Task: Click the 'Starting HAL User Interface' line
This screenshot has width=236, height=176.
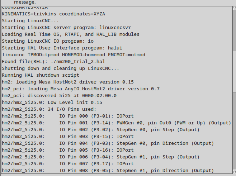Action: click(x=62, y=48)
